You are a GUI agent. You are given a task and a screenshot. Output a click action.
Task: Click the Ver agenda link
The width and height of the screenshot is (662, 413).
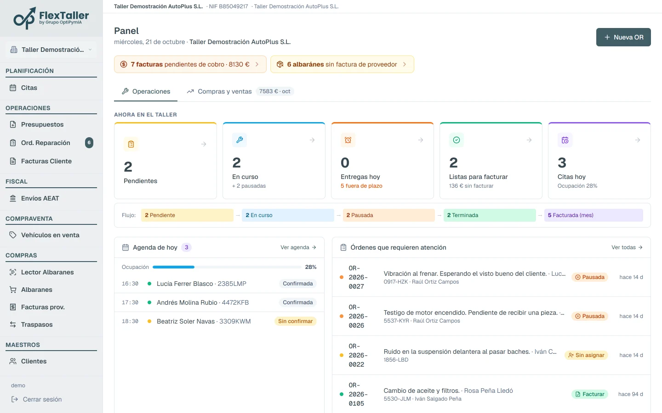click(298, 247)
